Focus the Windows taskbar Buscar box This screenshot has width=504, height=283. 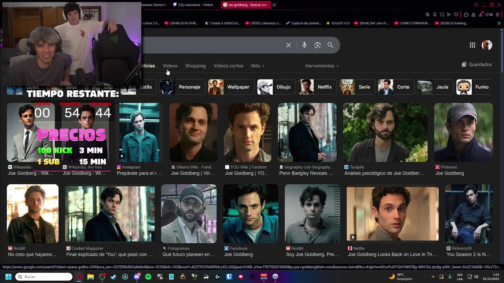coord(44,277)
